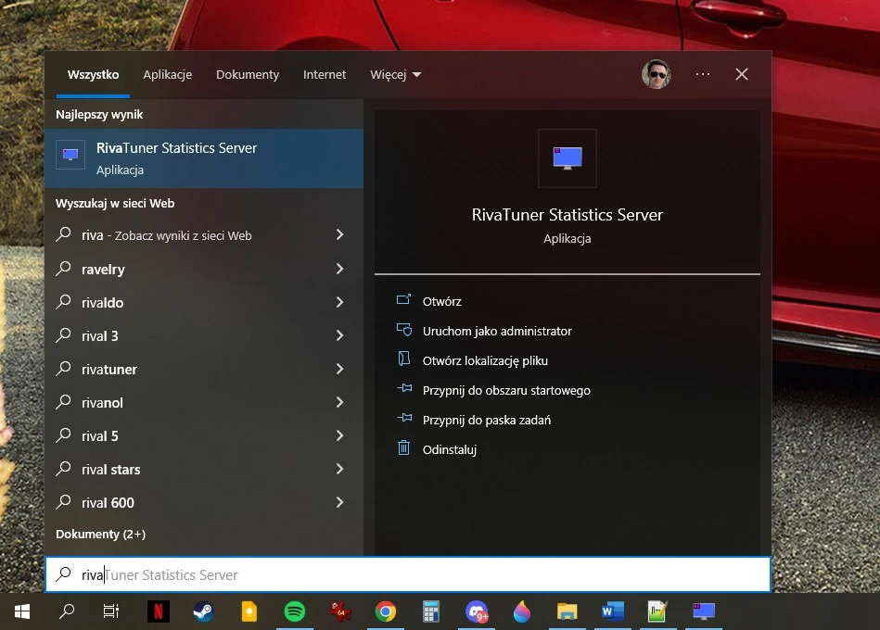Open Task View on the taskbar
This screenshot has height=630, width=880.
111,611
